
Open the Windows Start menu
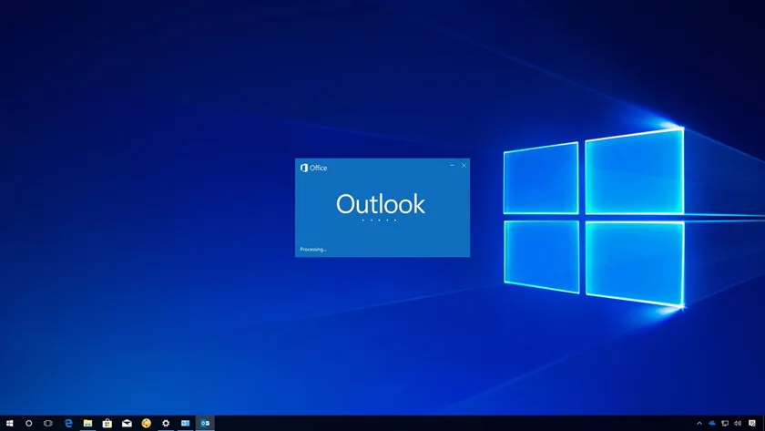pyautogui.click(x=9, y=423)
